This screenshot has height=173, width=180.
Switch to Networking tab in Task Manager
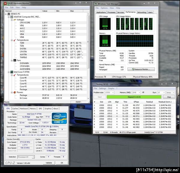(x=142, y=12)
